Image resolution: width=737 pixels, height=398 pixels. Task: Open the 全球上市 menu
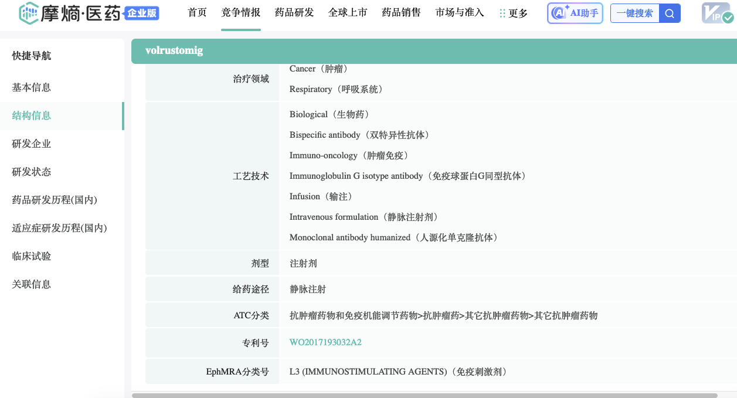pyautogui.click(x=348, y=12)
